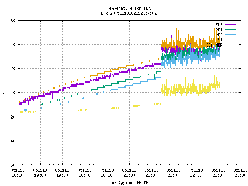248x186 pixels.
Task: Click the y-axis tick label 40
Action: pos(13,45)
